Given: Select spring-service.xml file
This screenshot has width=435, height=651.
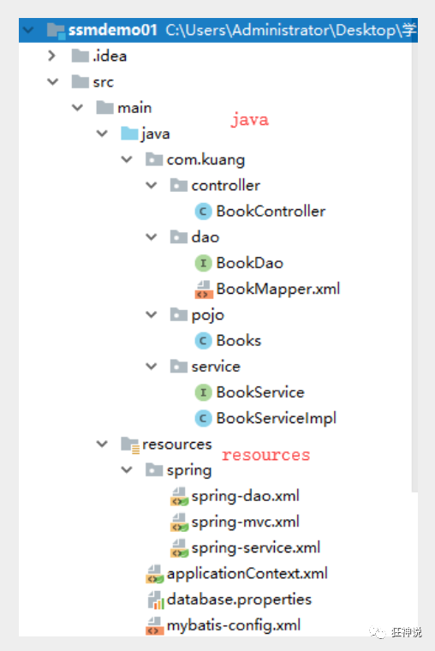Looking at the screenshot, I should point(256,548).
